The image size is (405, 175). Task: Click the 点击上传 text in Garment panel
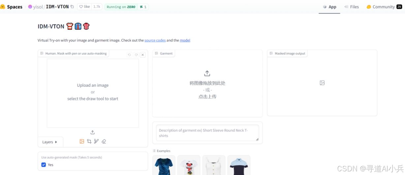(x=207, y=97)
